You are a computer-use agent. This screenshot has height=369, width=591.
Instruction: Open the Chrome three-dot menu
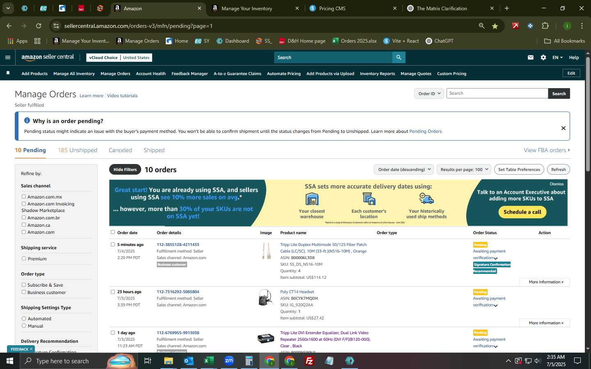[582, 26]
